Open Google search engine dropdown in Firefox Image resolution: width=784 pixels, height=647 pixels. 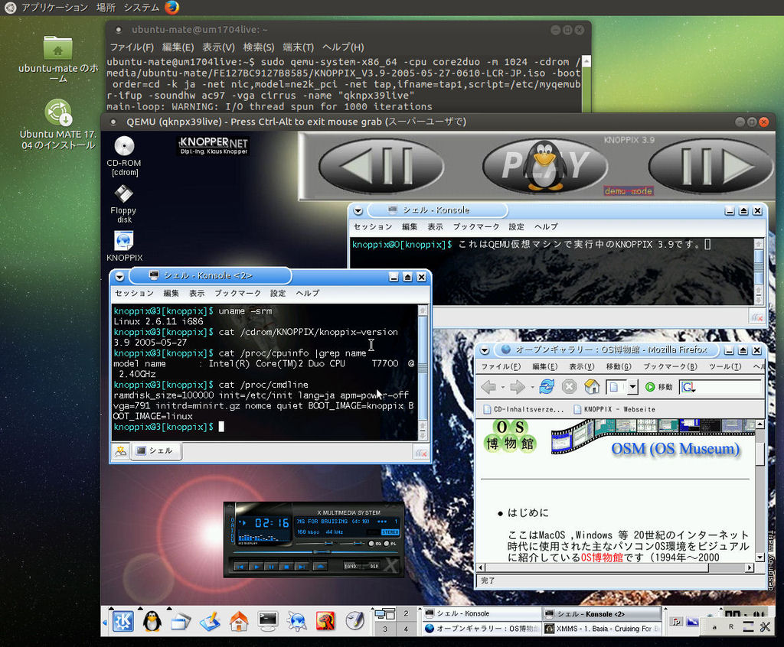tap(688, 387)
